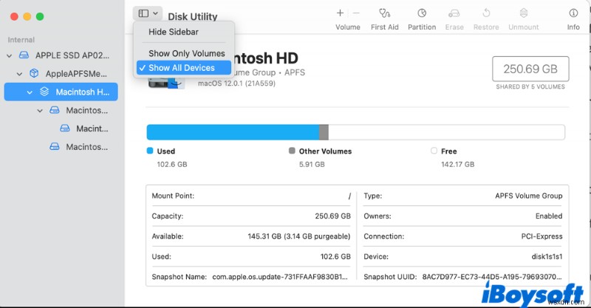Collapse the AppleAPFSMe container chevron

20,74
